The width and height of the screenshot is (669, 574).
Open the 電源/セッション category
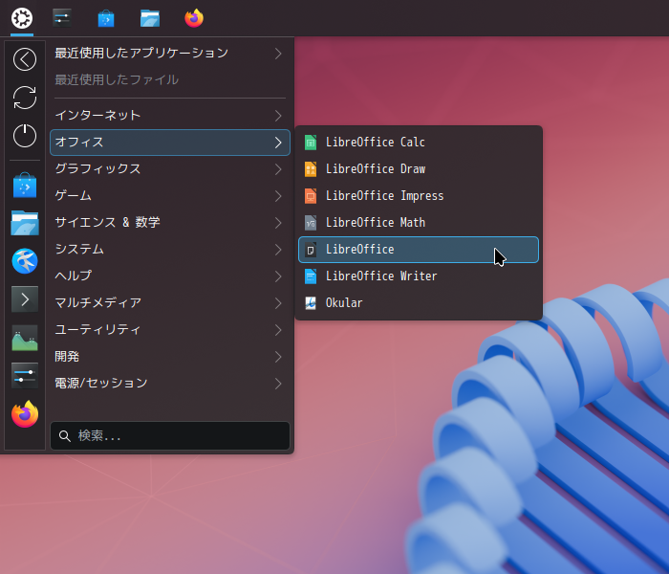[x=170, y=384]
